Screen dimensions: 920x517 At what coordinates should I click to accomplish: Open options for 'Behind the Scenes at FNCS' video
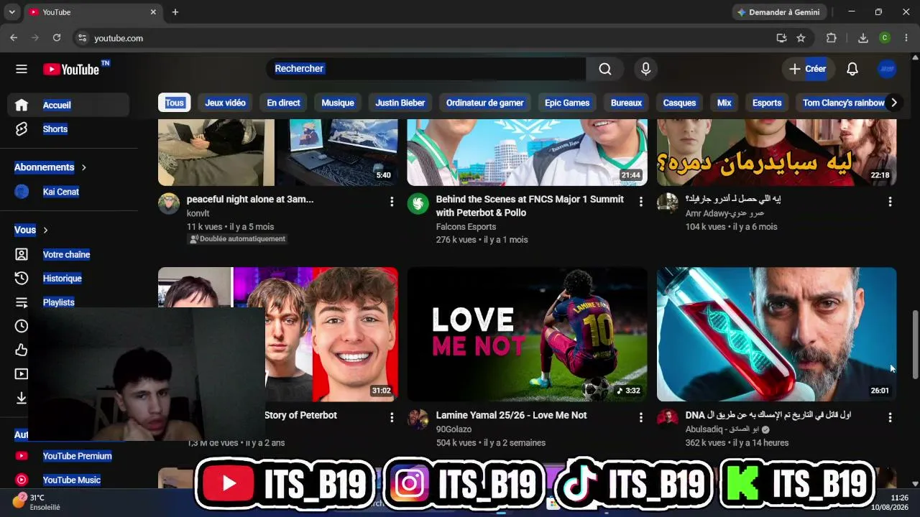point(641,202)
